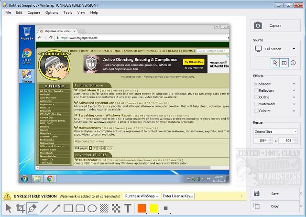Open the Original Size resize dropdown
Image resolution: width=306 pixels, height=217 pixels.
coord(275,131)
